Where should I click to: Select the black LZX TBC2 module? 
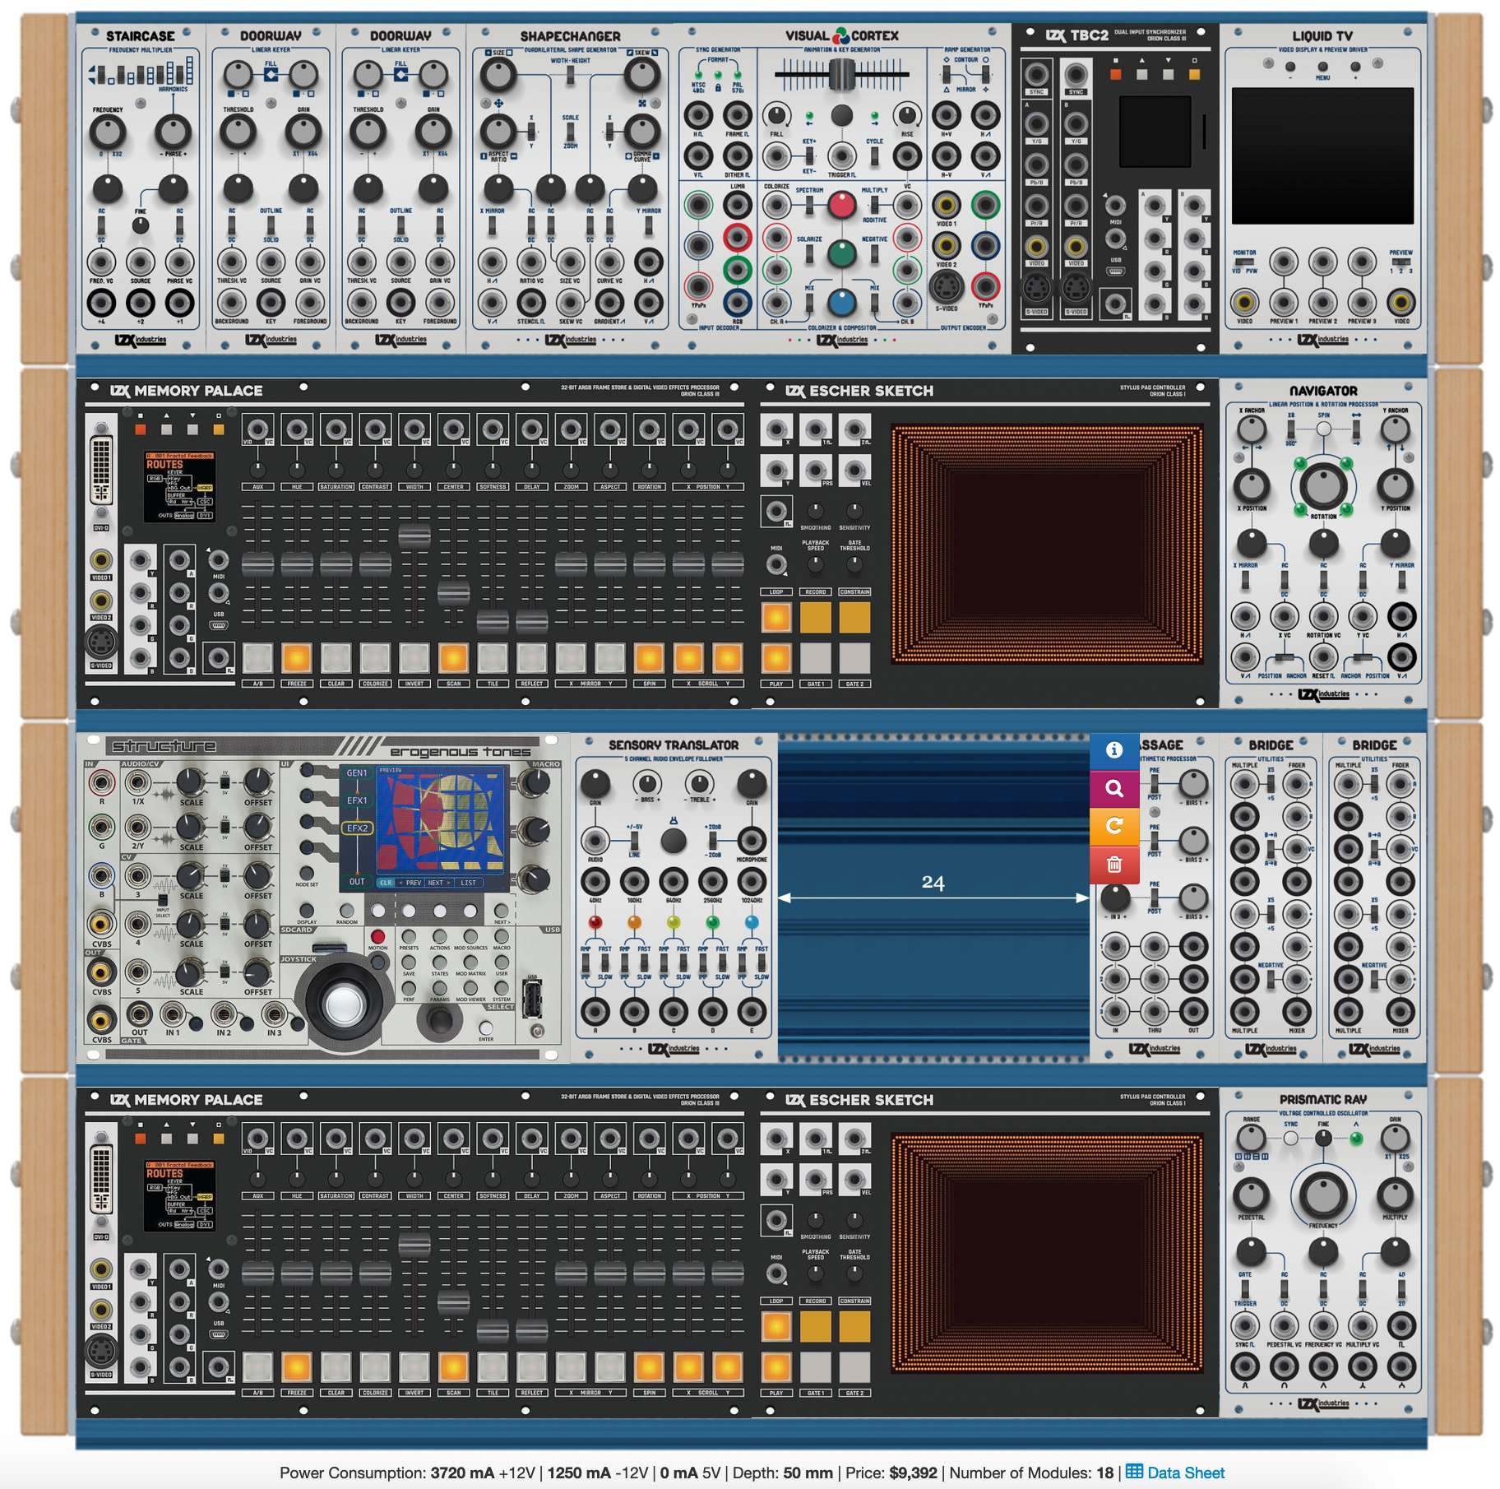(x=1114, y=188)
